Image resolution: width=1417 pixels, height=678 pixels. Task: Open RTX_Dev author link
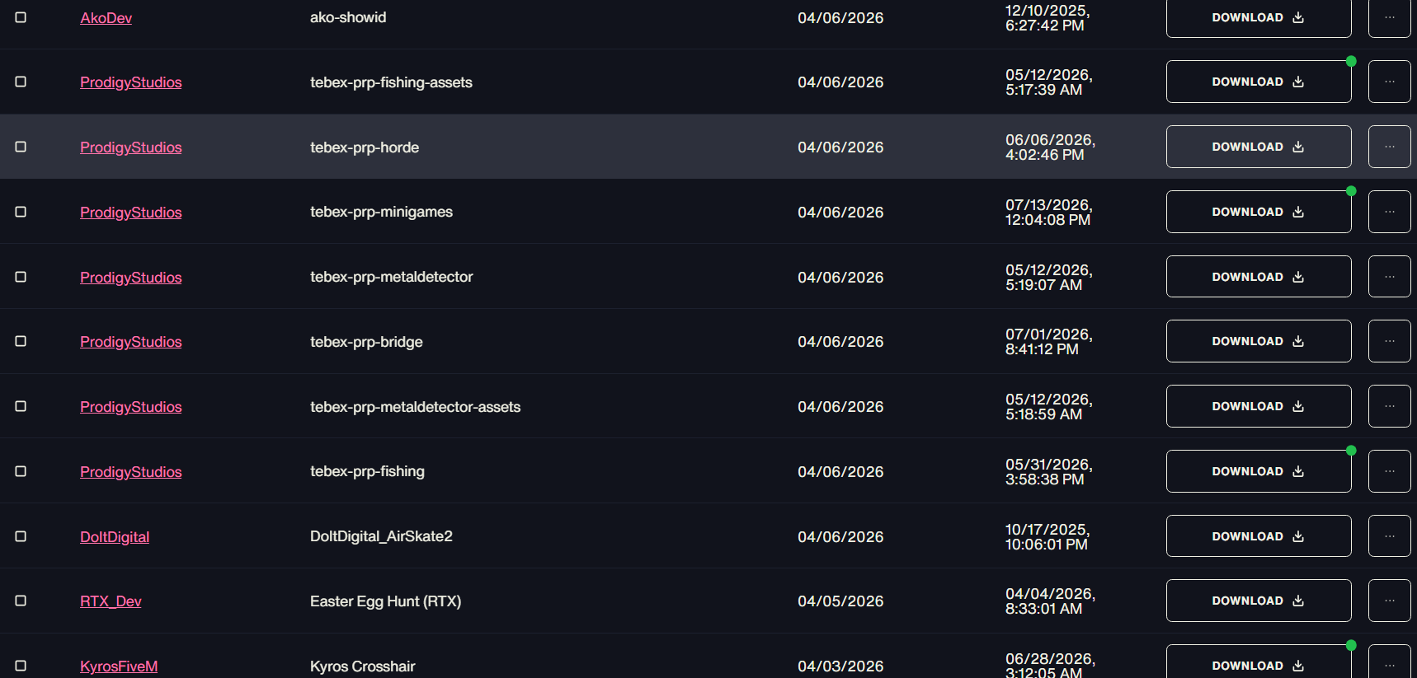tap(111, 601)
